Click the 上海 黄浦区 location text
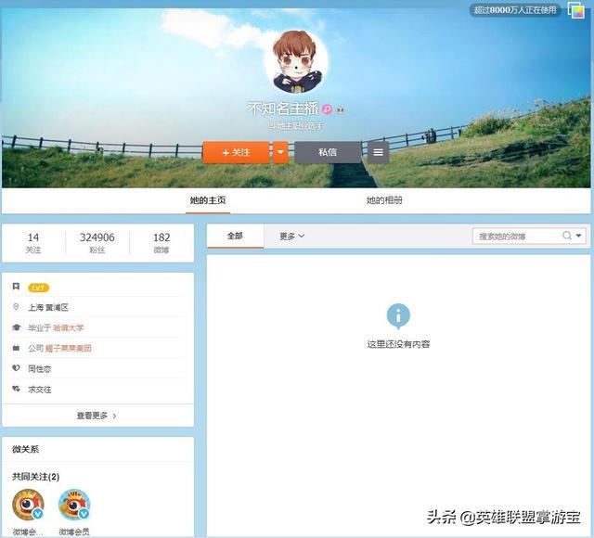Screen dimensions: 594x538 point(48,307)
